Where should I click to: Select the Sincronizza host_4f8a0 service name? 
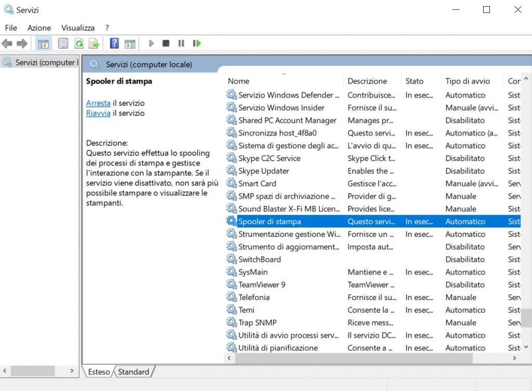coord(277,133)
